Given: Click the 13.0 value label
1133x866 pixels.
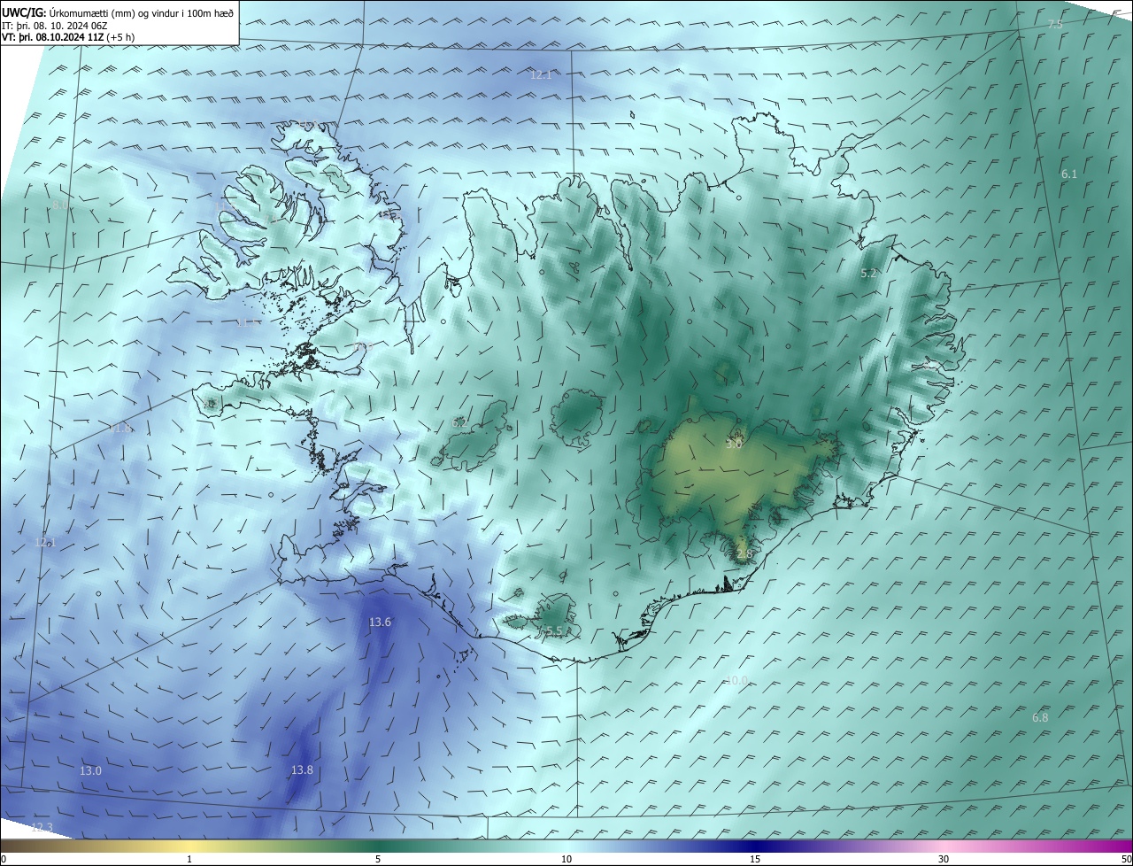Looking at the screenshot, I should tap(90, 771).
